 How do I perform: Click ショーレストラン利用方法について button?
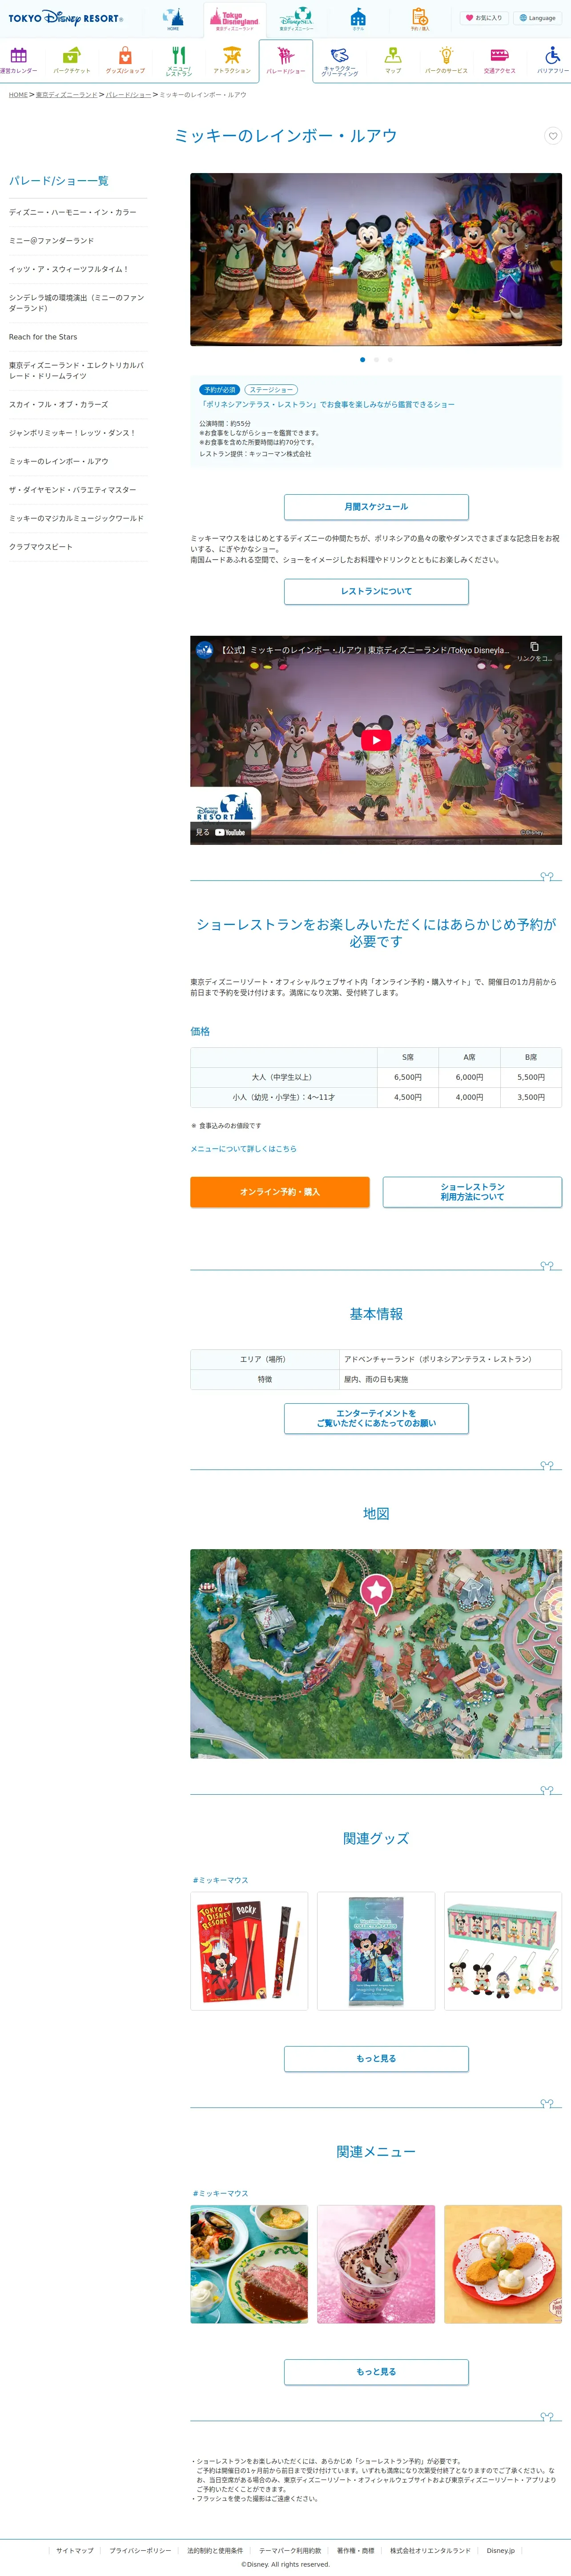[472, 1192]
